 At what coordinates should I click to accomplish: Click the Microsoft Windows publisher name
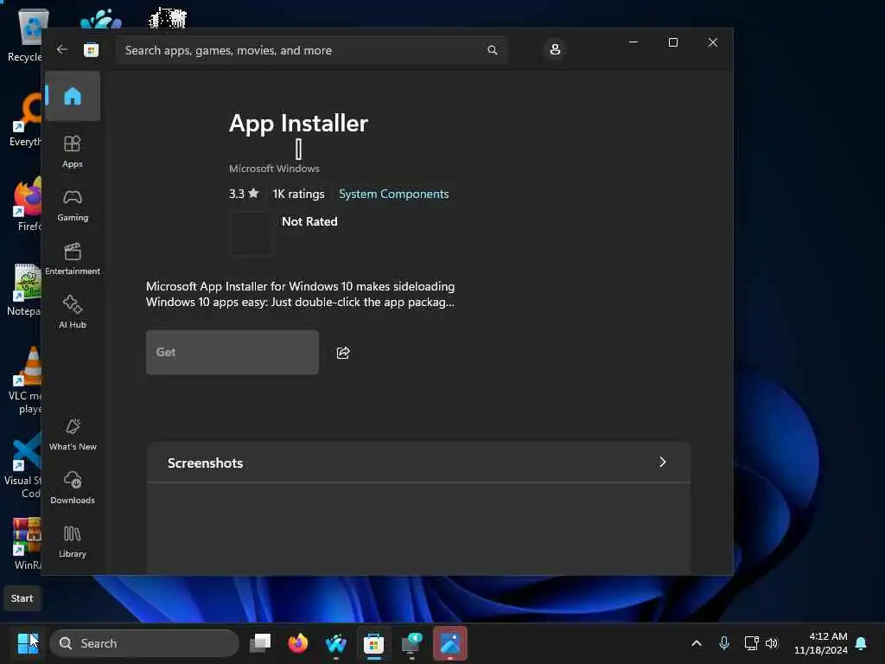[274, 169]
